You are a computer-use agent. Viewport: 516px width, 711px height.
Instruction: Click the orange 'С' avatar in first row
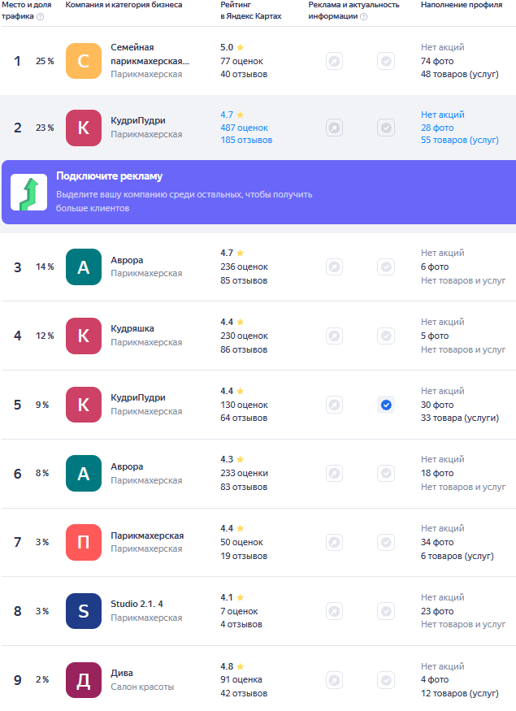pyautogui.click(x=83, y=61)
